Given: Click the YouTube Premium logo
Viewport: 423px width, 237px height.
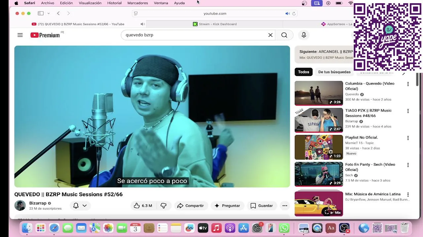Looking at the screenshot, I should (x=45, y=35).
